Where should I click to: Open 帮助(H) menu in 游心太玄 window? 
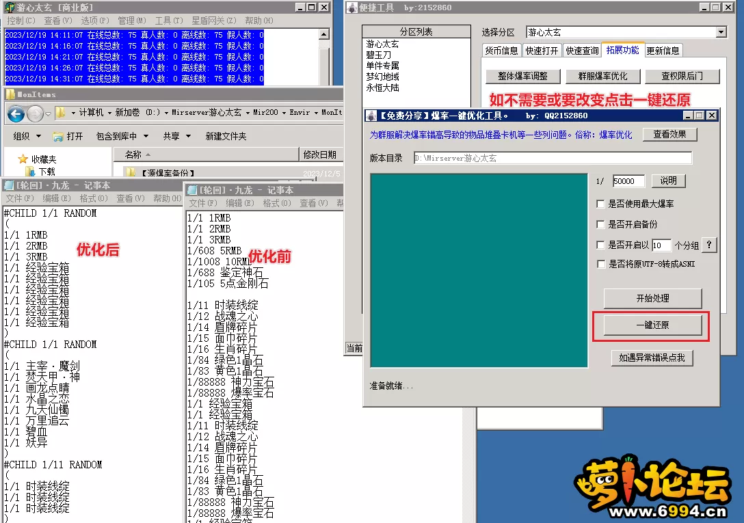tap(258, 21)
